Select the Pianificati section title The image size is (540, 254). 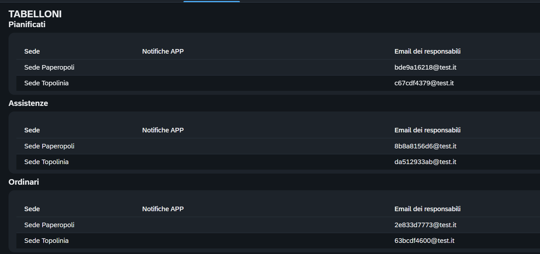(27, 25)
